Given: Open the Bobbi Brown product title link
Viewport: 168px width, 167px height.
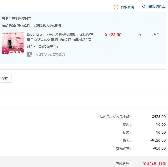Looking at the screenshot, I should pyautogui.click(x=60, y=37).
